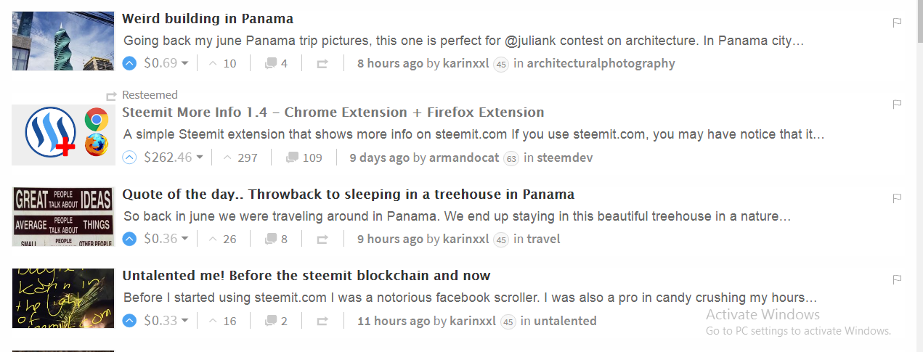The image size is (923, 352).
Task: Expand the $262.46 payout dropdown
Action: coord(200,157)
